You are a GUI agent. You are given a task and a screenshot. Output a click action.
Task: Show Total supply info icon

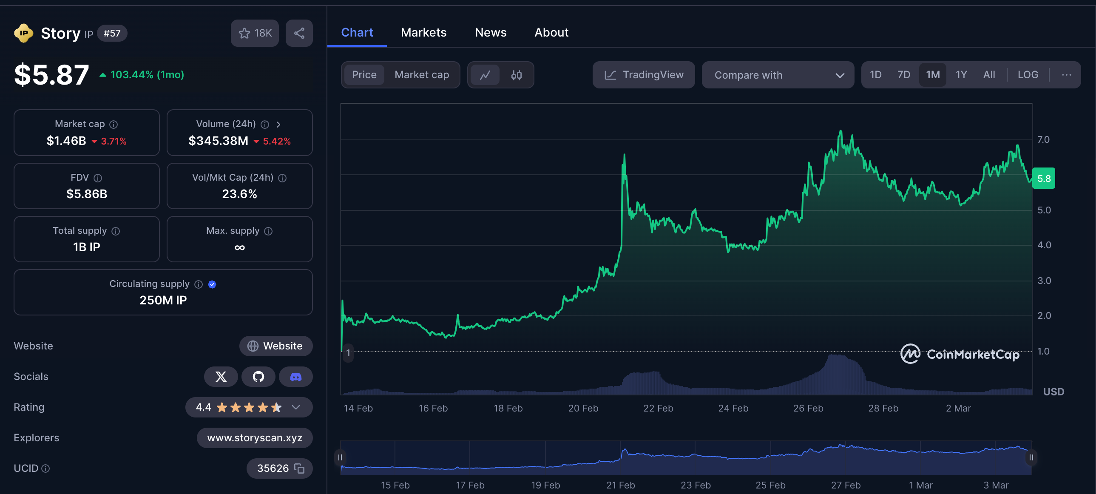point(116,231)
